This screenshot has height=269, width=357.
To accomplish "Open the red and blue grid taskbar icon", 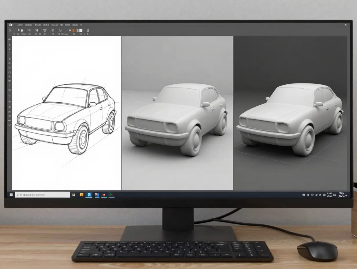I will [x=97, y=195].
